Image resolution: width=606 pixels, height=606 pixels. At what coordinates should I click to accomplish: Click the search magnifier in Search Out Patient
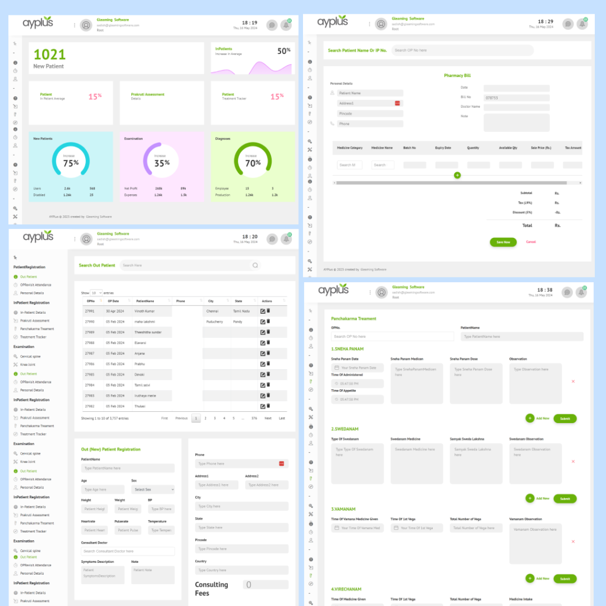pos(255,265)
